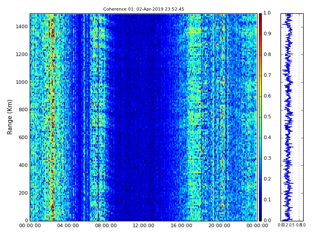
Task: Click the 200 range tick label
Action: pyautogui.click(x=23, y=193)
